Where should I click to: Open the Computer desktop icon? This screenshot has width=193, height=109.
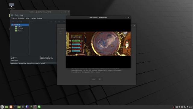[11, 6]
